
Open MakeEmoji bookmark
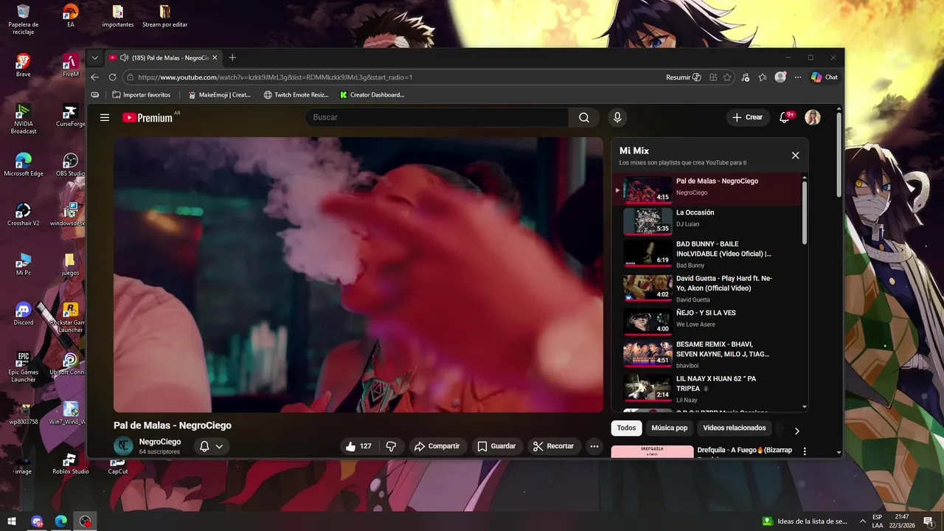pyautogui.click(x=220, y=95)
